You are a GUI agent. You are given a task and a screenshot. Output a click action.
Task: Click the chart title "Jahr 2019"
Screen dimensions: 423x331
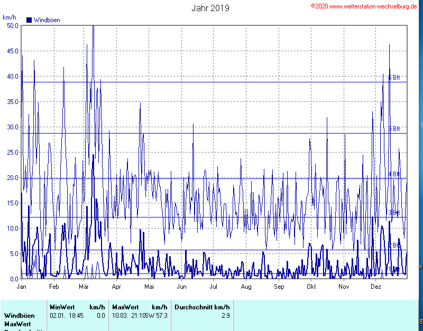[210, 8]
